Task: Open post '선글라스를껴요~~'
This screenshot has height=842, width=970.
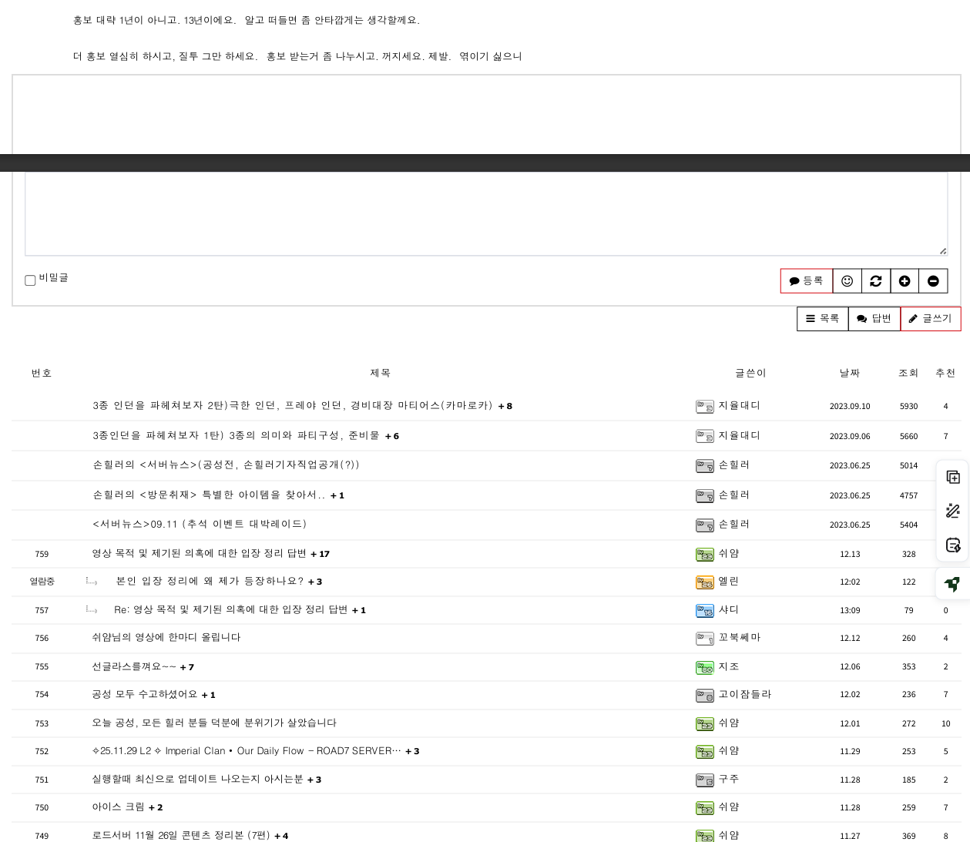Action: tap(134, 666)
